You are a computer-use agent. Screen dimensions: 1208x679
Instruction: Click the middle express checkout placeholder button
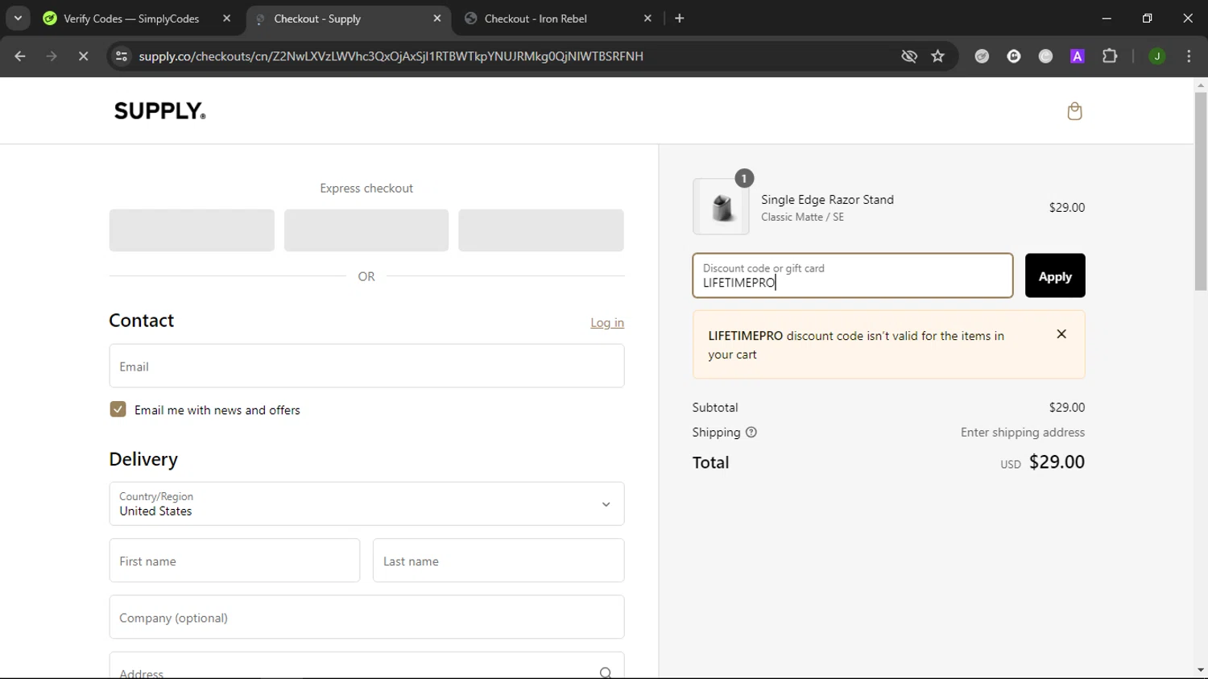[x=366, y=230]
